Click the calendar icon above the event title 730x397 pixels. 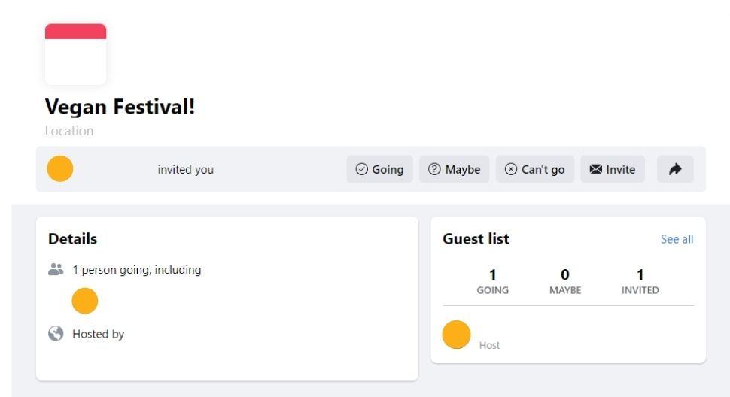click(75, 54)
